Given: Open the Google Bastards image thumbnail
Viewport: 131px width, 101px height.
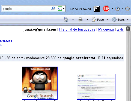Looking at the screenshot, I should [40, 83].
